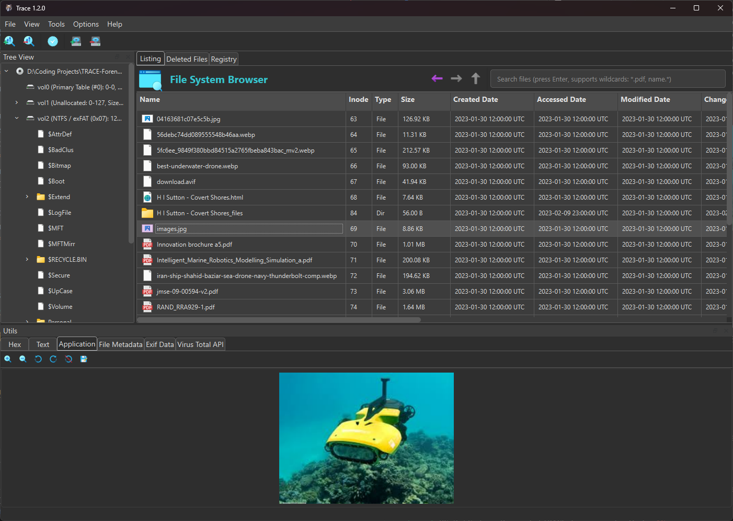Open the View menu
This screenshot has height=521, width=733.
click(31, 24)
